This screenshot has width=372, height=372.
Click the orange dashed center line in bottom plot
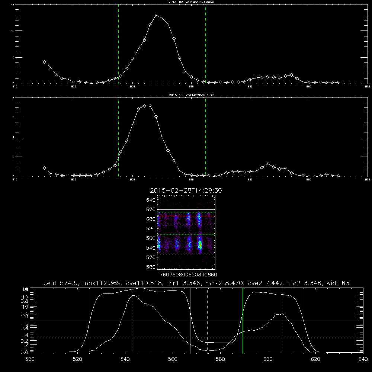click(x=207, y=320)
